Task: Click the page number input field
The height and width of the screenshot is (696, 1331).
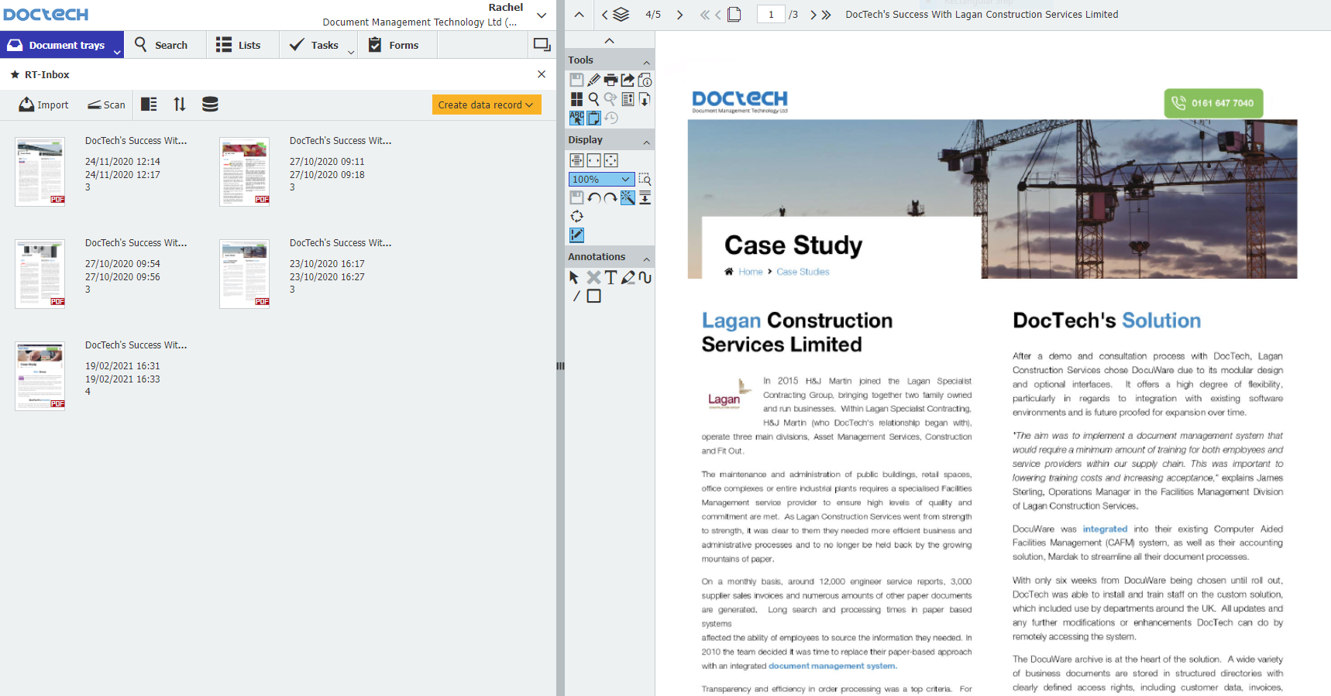Action: pyautogui.click(x=771, y=15)
